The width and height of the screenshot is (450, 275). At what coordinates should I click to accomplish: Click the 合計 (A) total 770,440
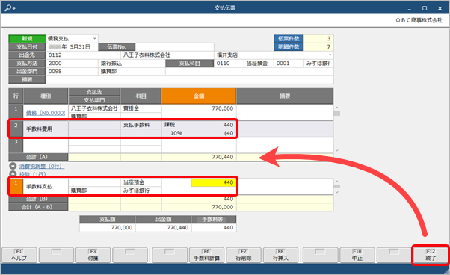click(199, 157)
